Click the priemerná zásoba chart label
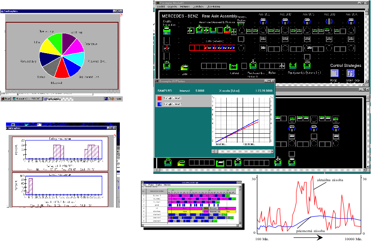The image size is (371, 242). coord(310,231)
